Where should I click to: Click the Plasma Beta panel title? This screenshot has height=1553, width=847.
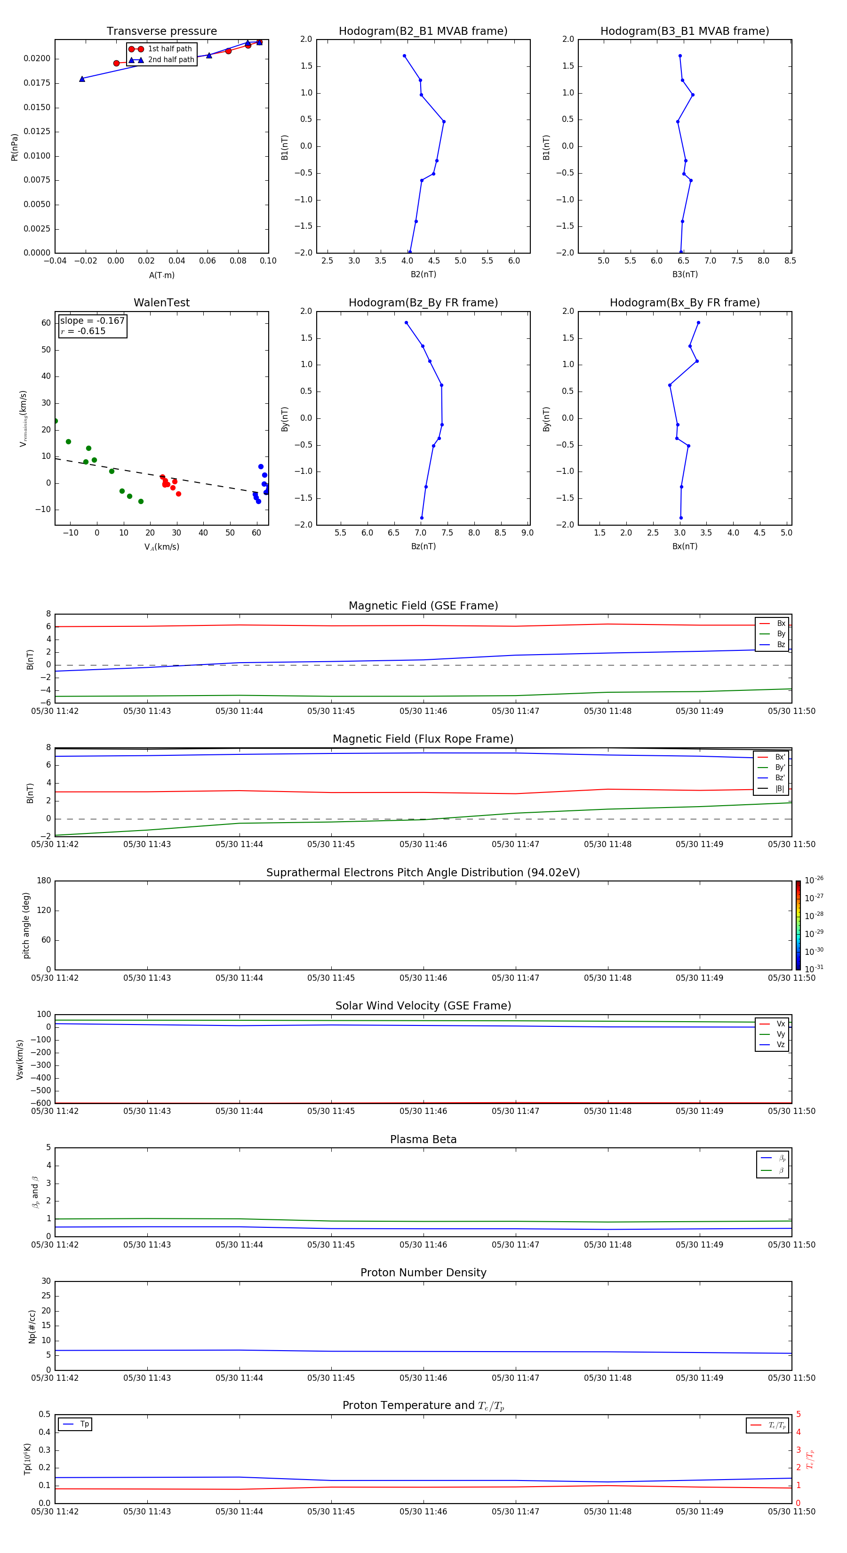(423, 1139)
